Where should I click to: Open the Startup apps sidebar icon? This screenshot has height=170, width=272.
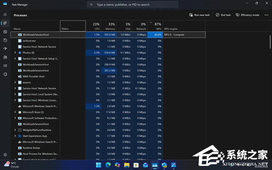5,49
